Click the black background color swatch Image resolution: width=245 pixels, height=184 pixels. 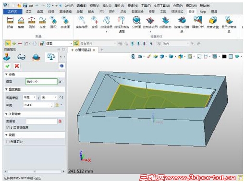tap(224, 56)
